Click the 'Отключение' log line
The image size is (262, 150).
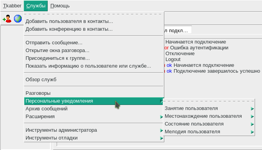tap(180, 54)
